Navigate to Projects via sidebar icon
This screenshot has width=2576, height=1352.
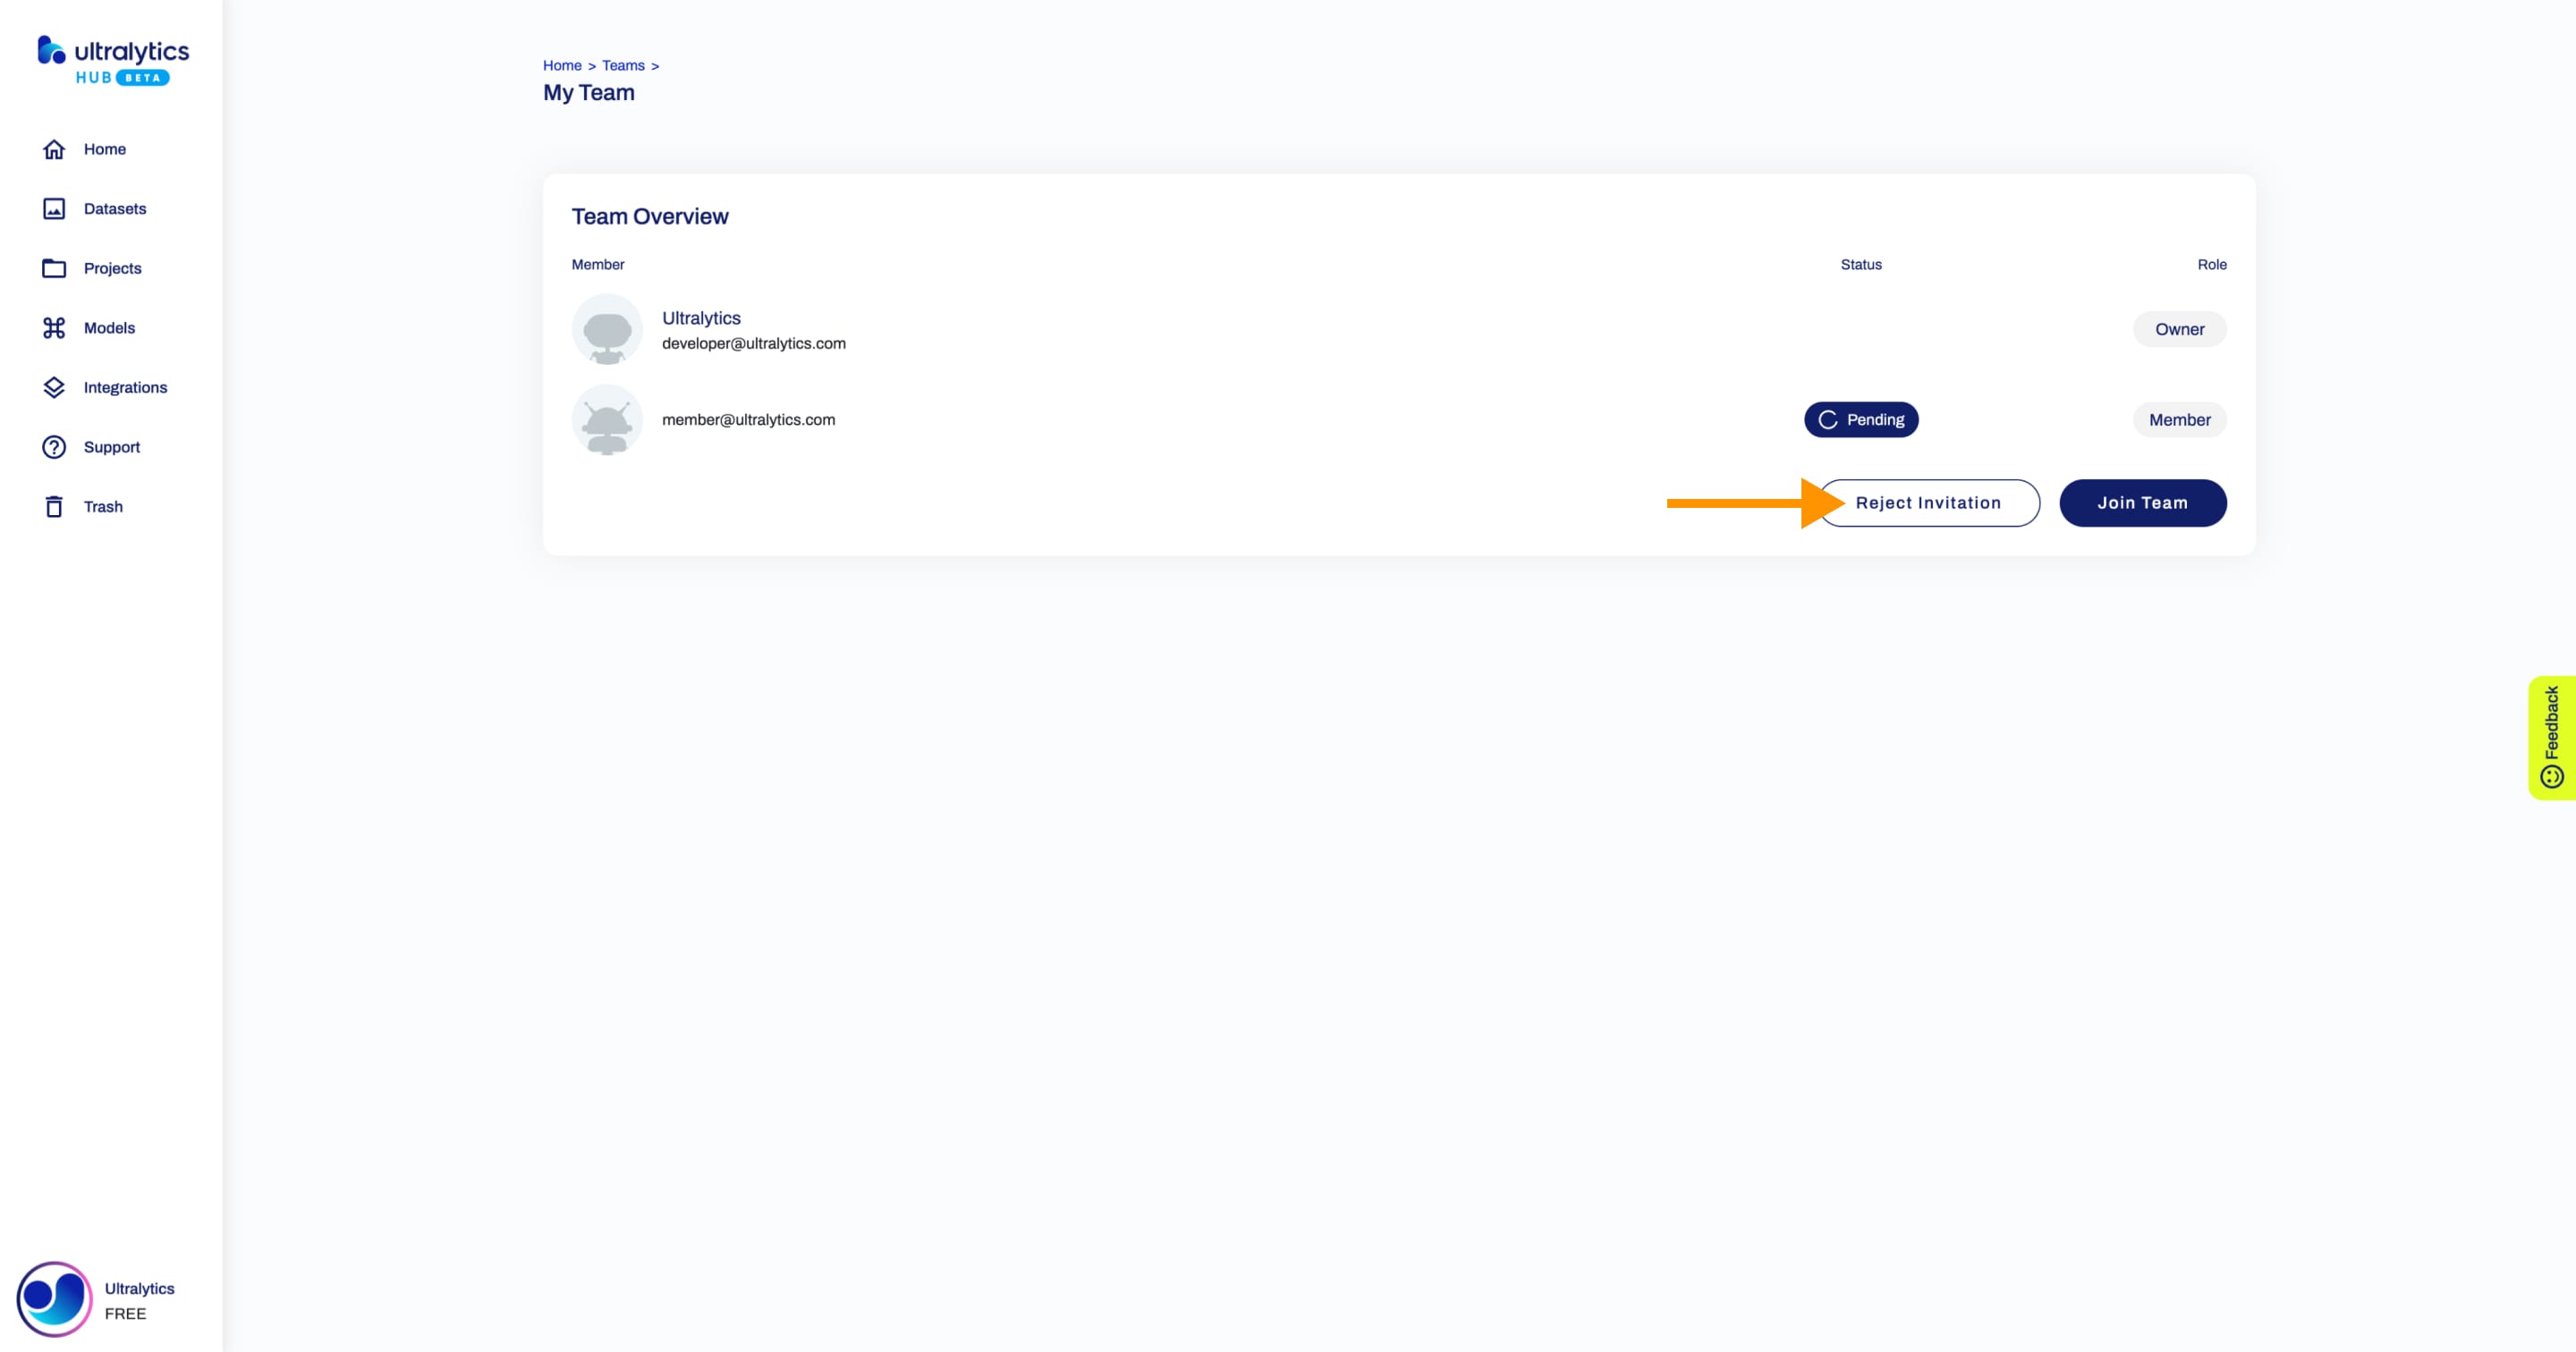56,267
